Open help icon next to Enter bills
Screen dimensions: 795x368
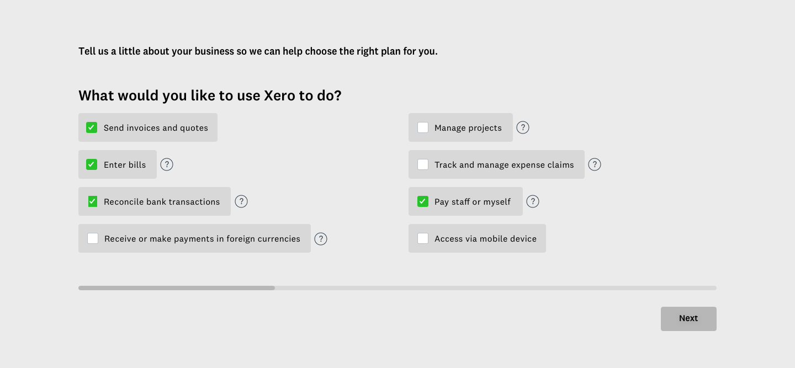tap(167, 164)
